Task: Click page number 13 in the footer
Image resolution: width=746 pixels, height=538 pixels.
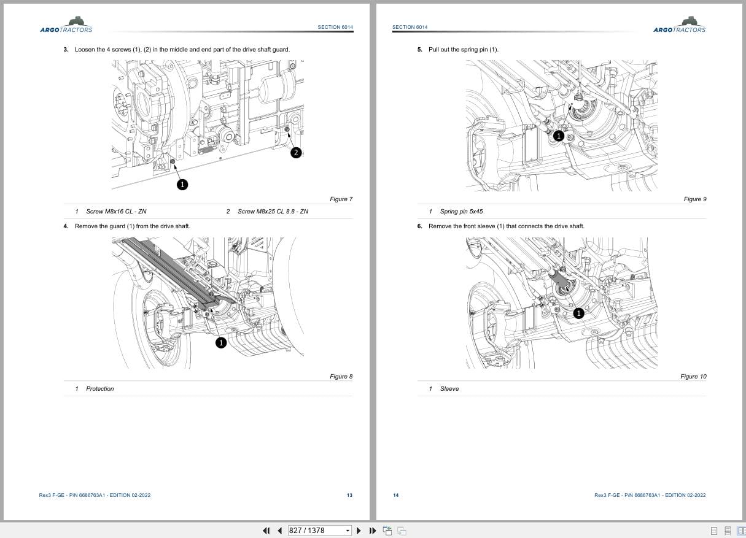Action: point(349,495)
